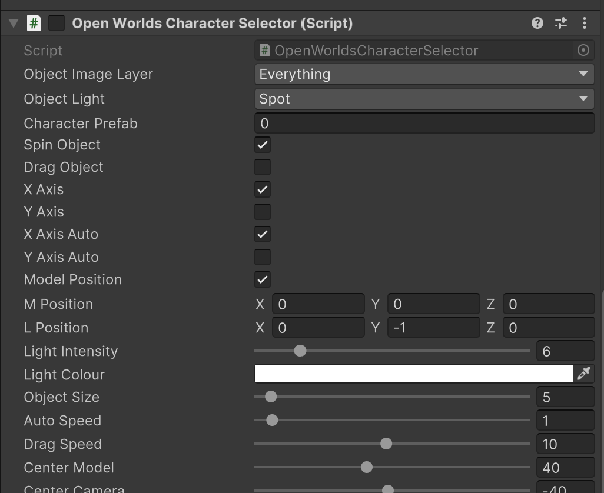The width and height of the screenshot is (604, 493).
Task: Open the Object Image Layer dropdown
Action: (424, 74)
